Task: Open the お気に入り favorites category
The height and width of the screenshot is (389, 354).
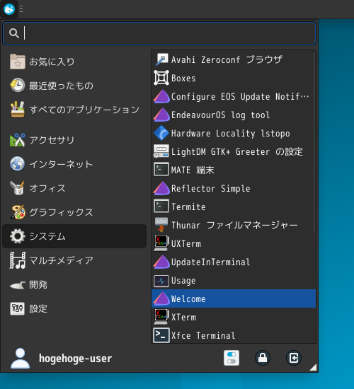Action: [x=74, y=62]
